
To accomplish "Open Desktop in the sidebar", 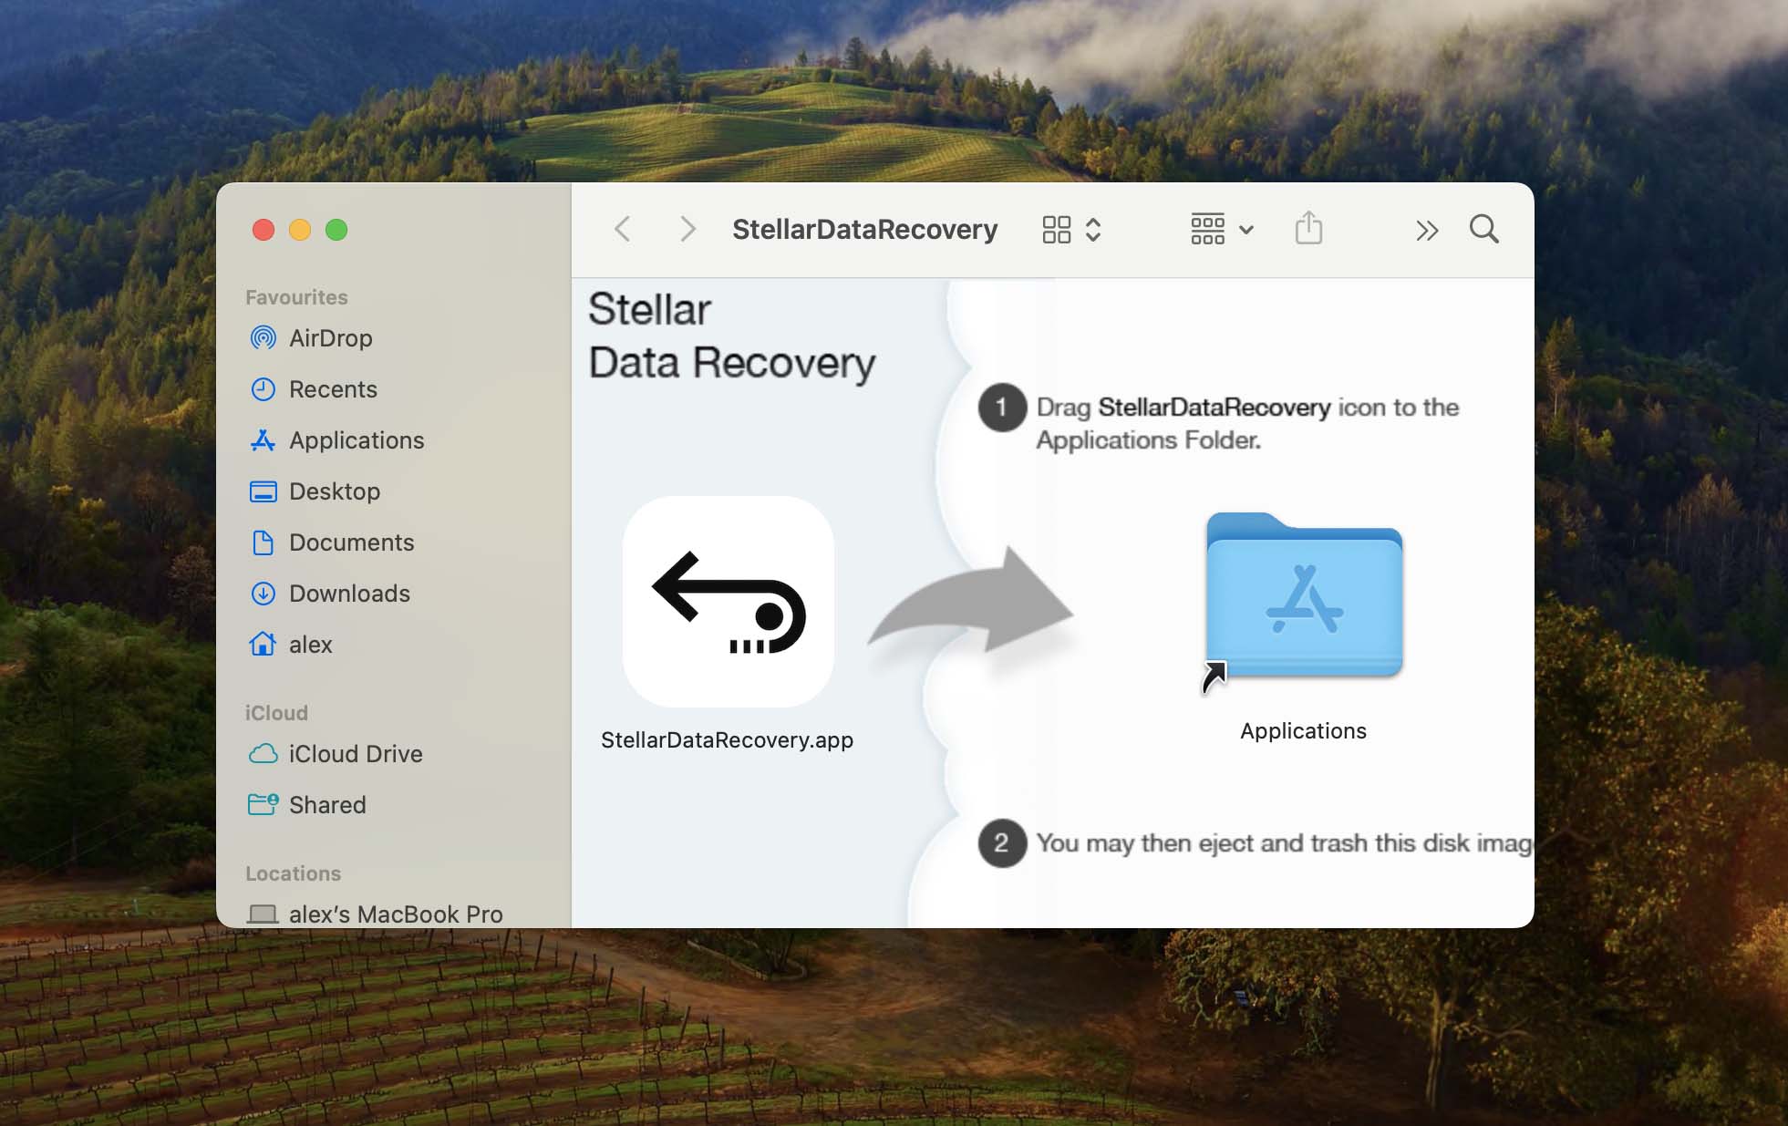I will point(394,491).
